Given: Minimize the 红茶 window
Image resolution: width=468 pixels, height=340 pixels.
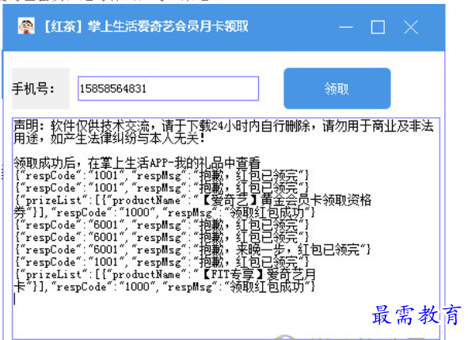Looking at the screenshot, I should pyautogui.click(x=346, y=27).
